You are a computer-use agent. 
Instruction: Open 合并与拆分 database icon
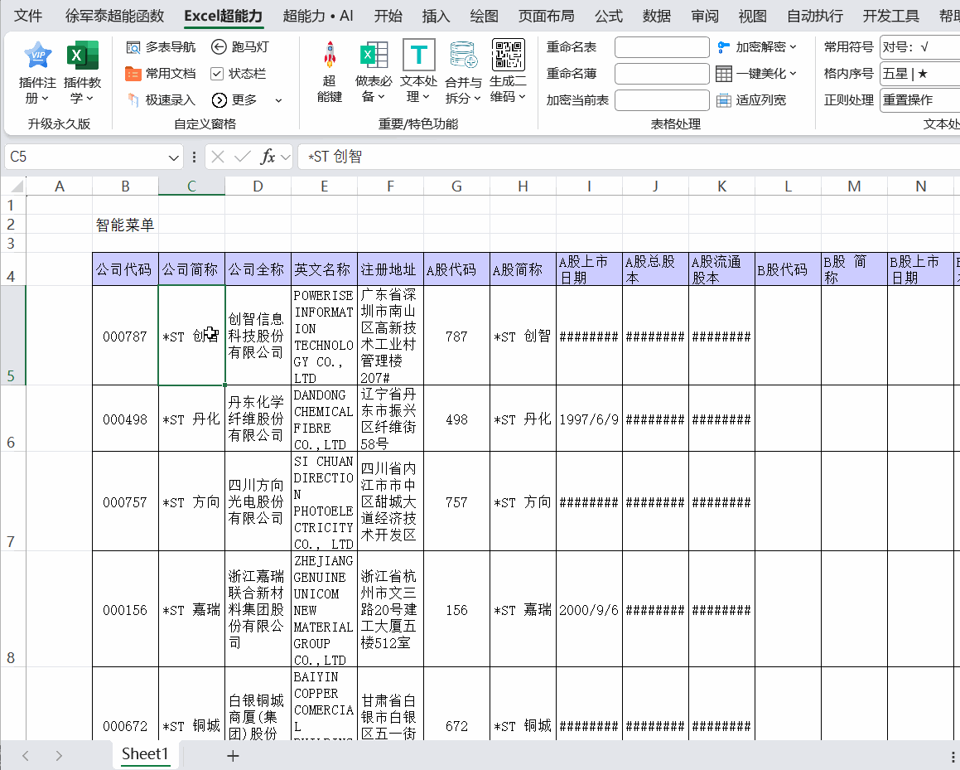[464, 56]
